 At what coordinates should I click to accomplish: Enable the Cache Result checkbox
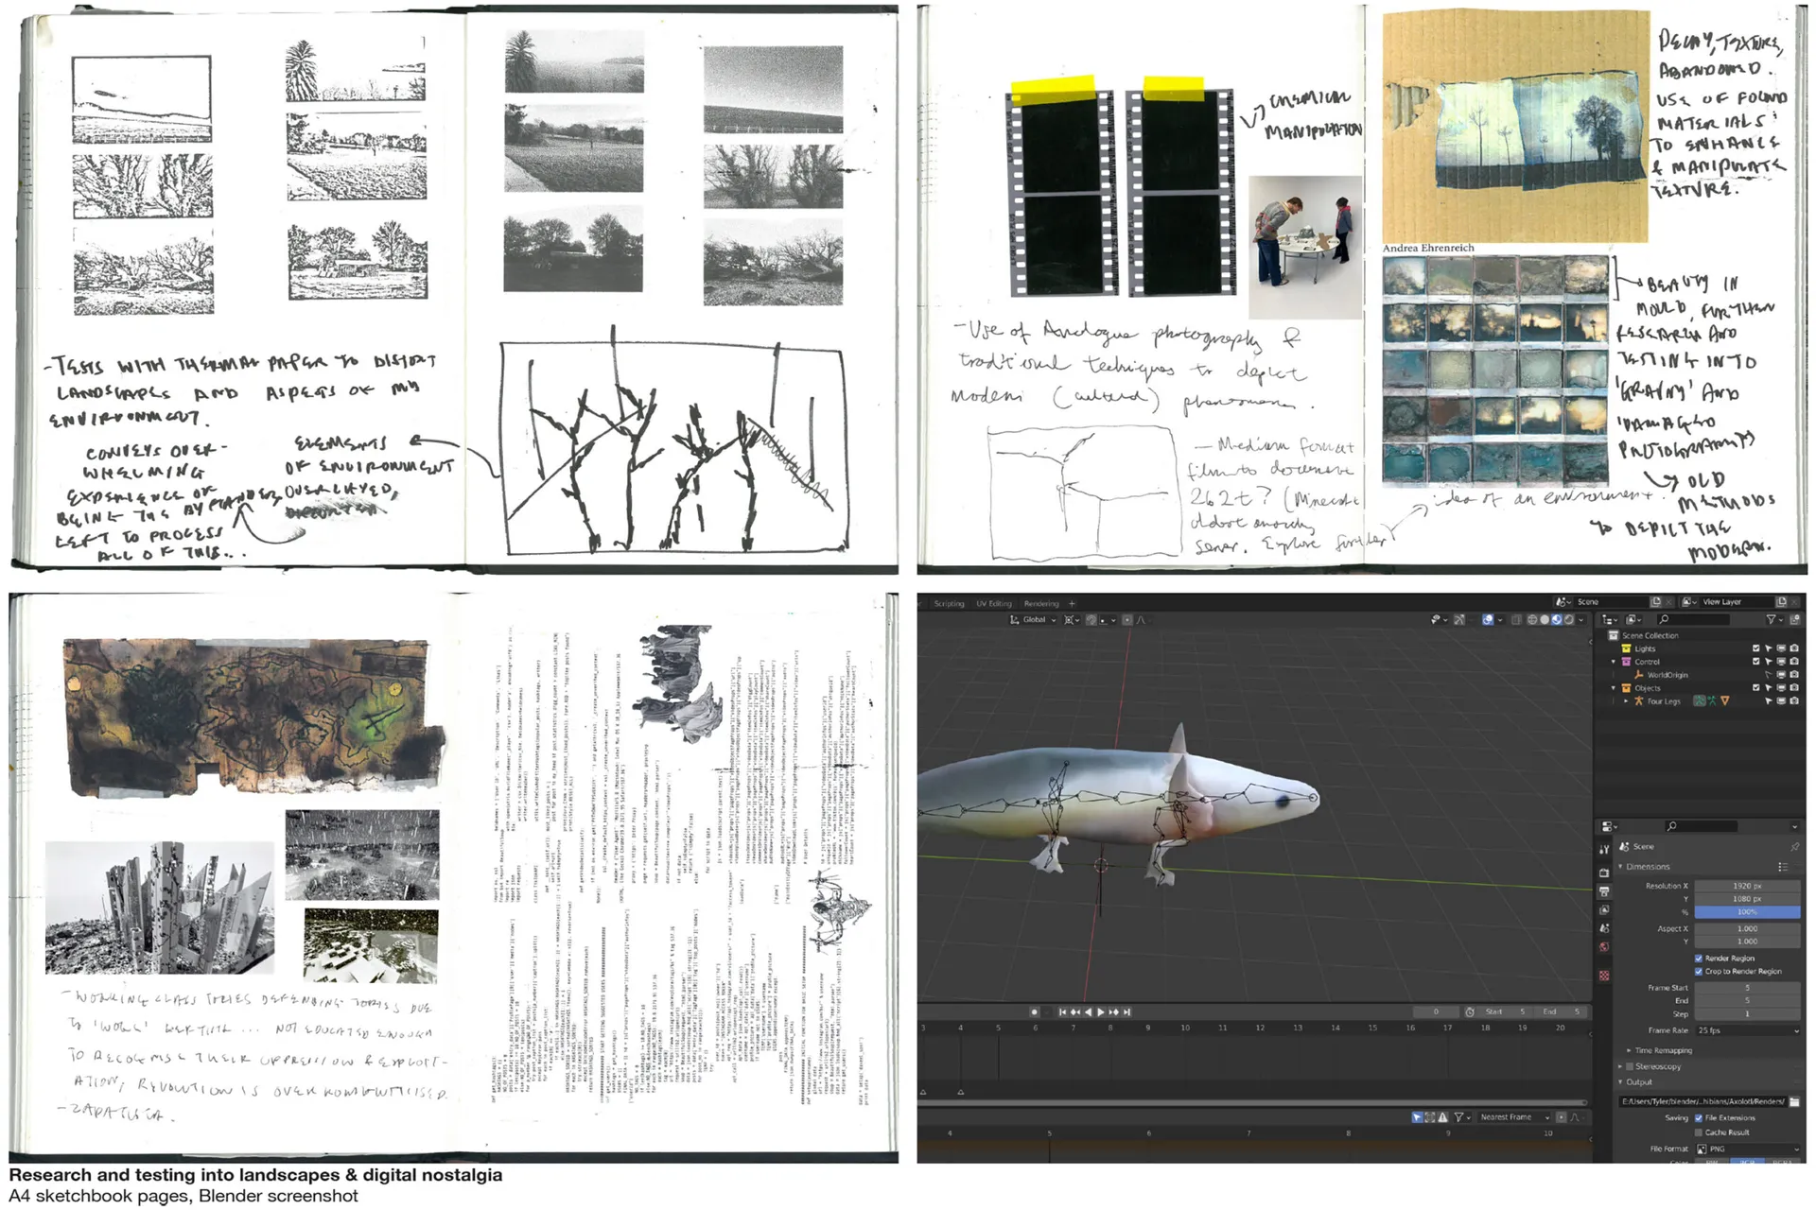click(x=1699, y=1132)
